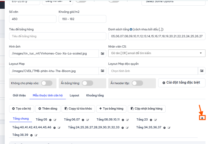Click Copy từ tòa khác button
Screen dimensions: 208x144
click(78, 109)
